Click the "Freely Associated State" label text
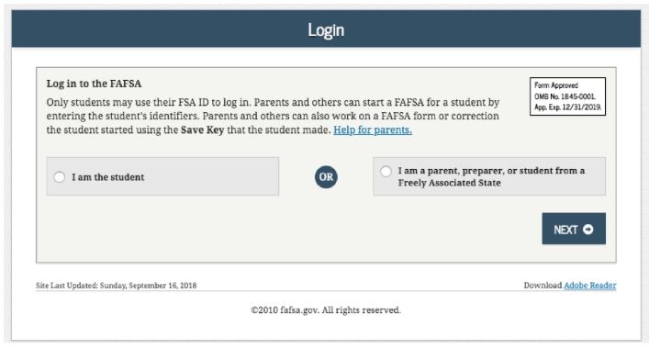 click(450, 183)
